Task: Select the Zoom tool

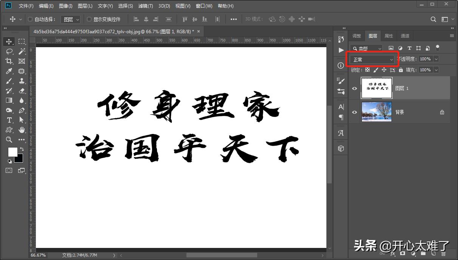Action: point(9,140)
